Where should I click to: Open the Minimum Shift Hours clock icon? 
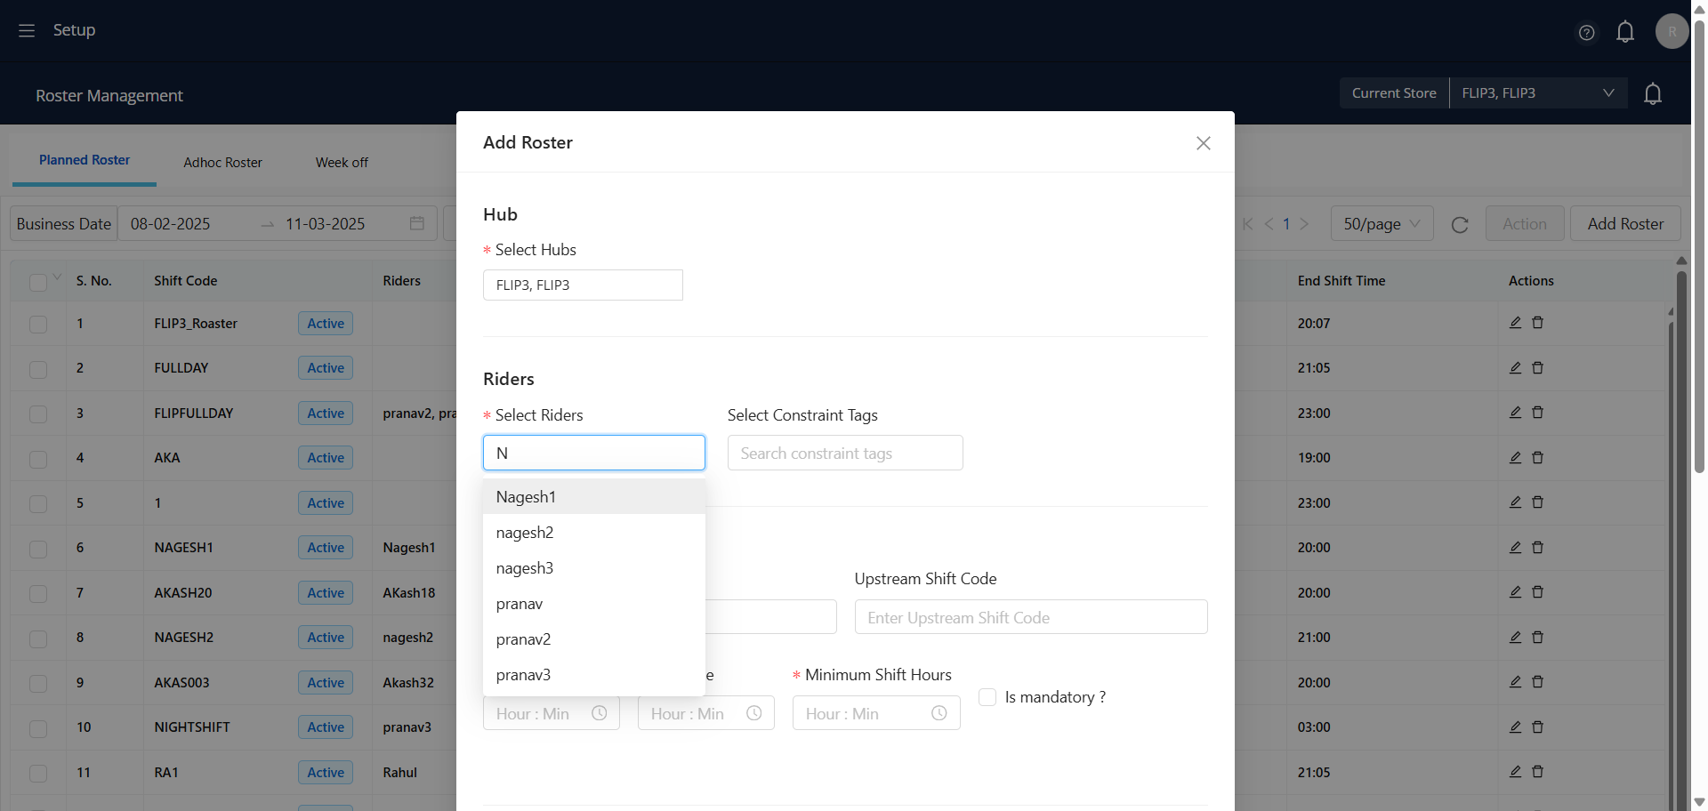coord(939,713)
